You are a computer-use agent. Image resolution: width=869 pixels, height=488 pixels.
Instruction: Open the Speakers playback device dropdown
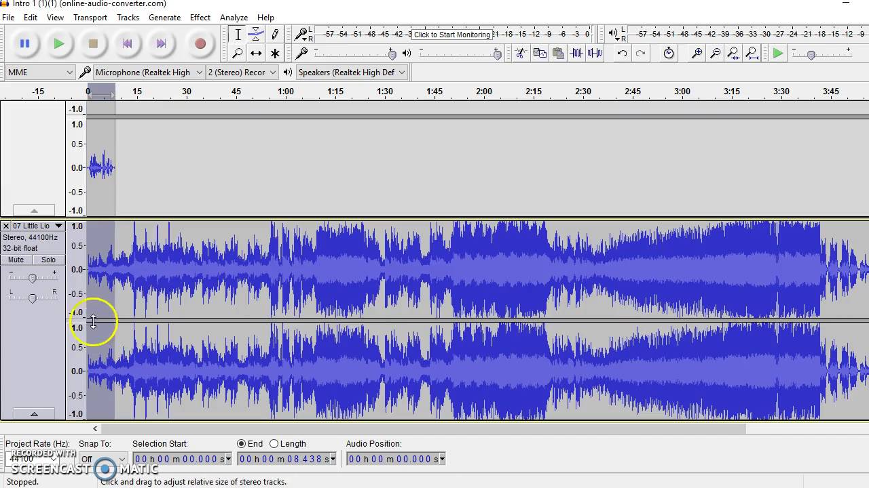pyautogui.click(x=352, y=73)
